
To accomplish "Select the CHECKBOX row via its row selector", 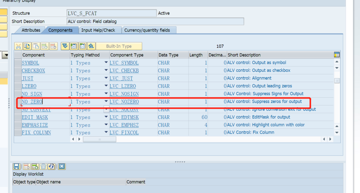I will 18,70.
